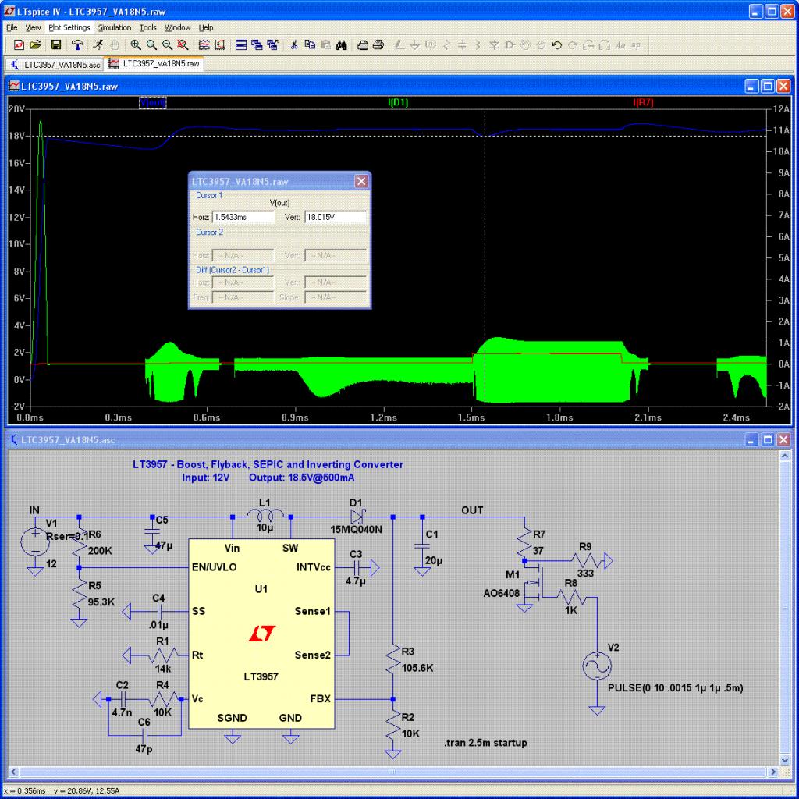The height and width of the screenshot is (799, 799).
Task: Switch to the LTC3957_VA18N5.raw tab
Action: [154, 64]
